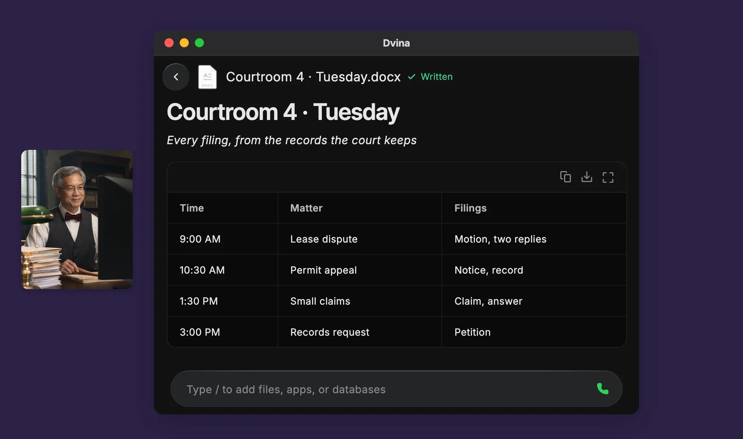Screen dimensions: 743x439
Task: Select the 1:30 PM cell
Action: [x=223, y=301]
